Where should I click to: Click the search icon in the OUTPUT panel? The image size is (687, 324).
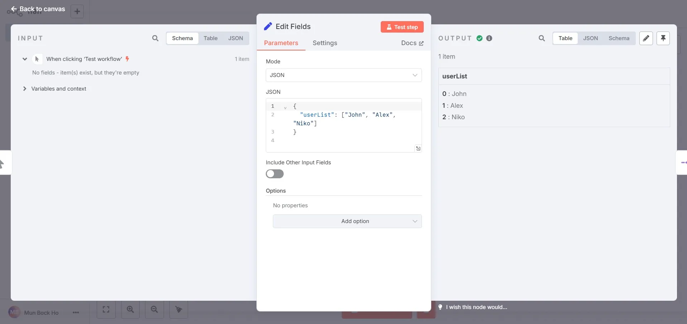[x=542, y=38]
